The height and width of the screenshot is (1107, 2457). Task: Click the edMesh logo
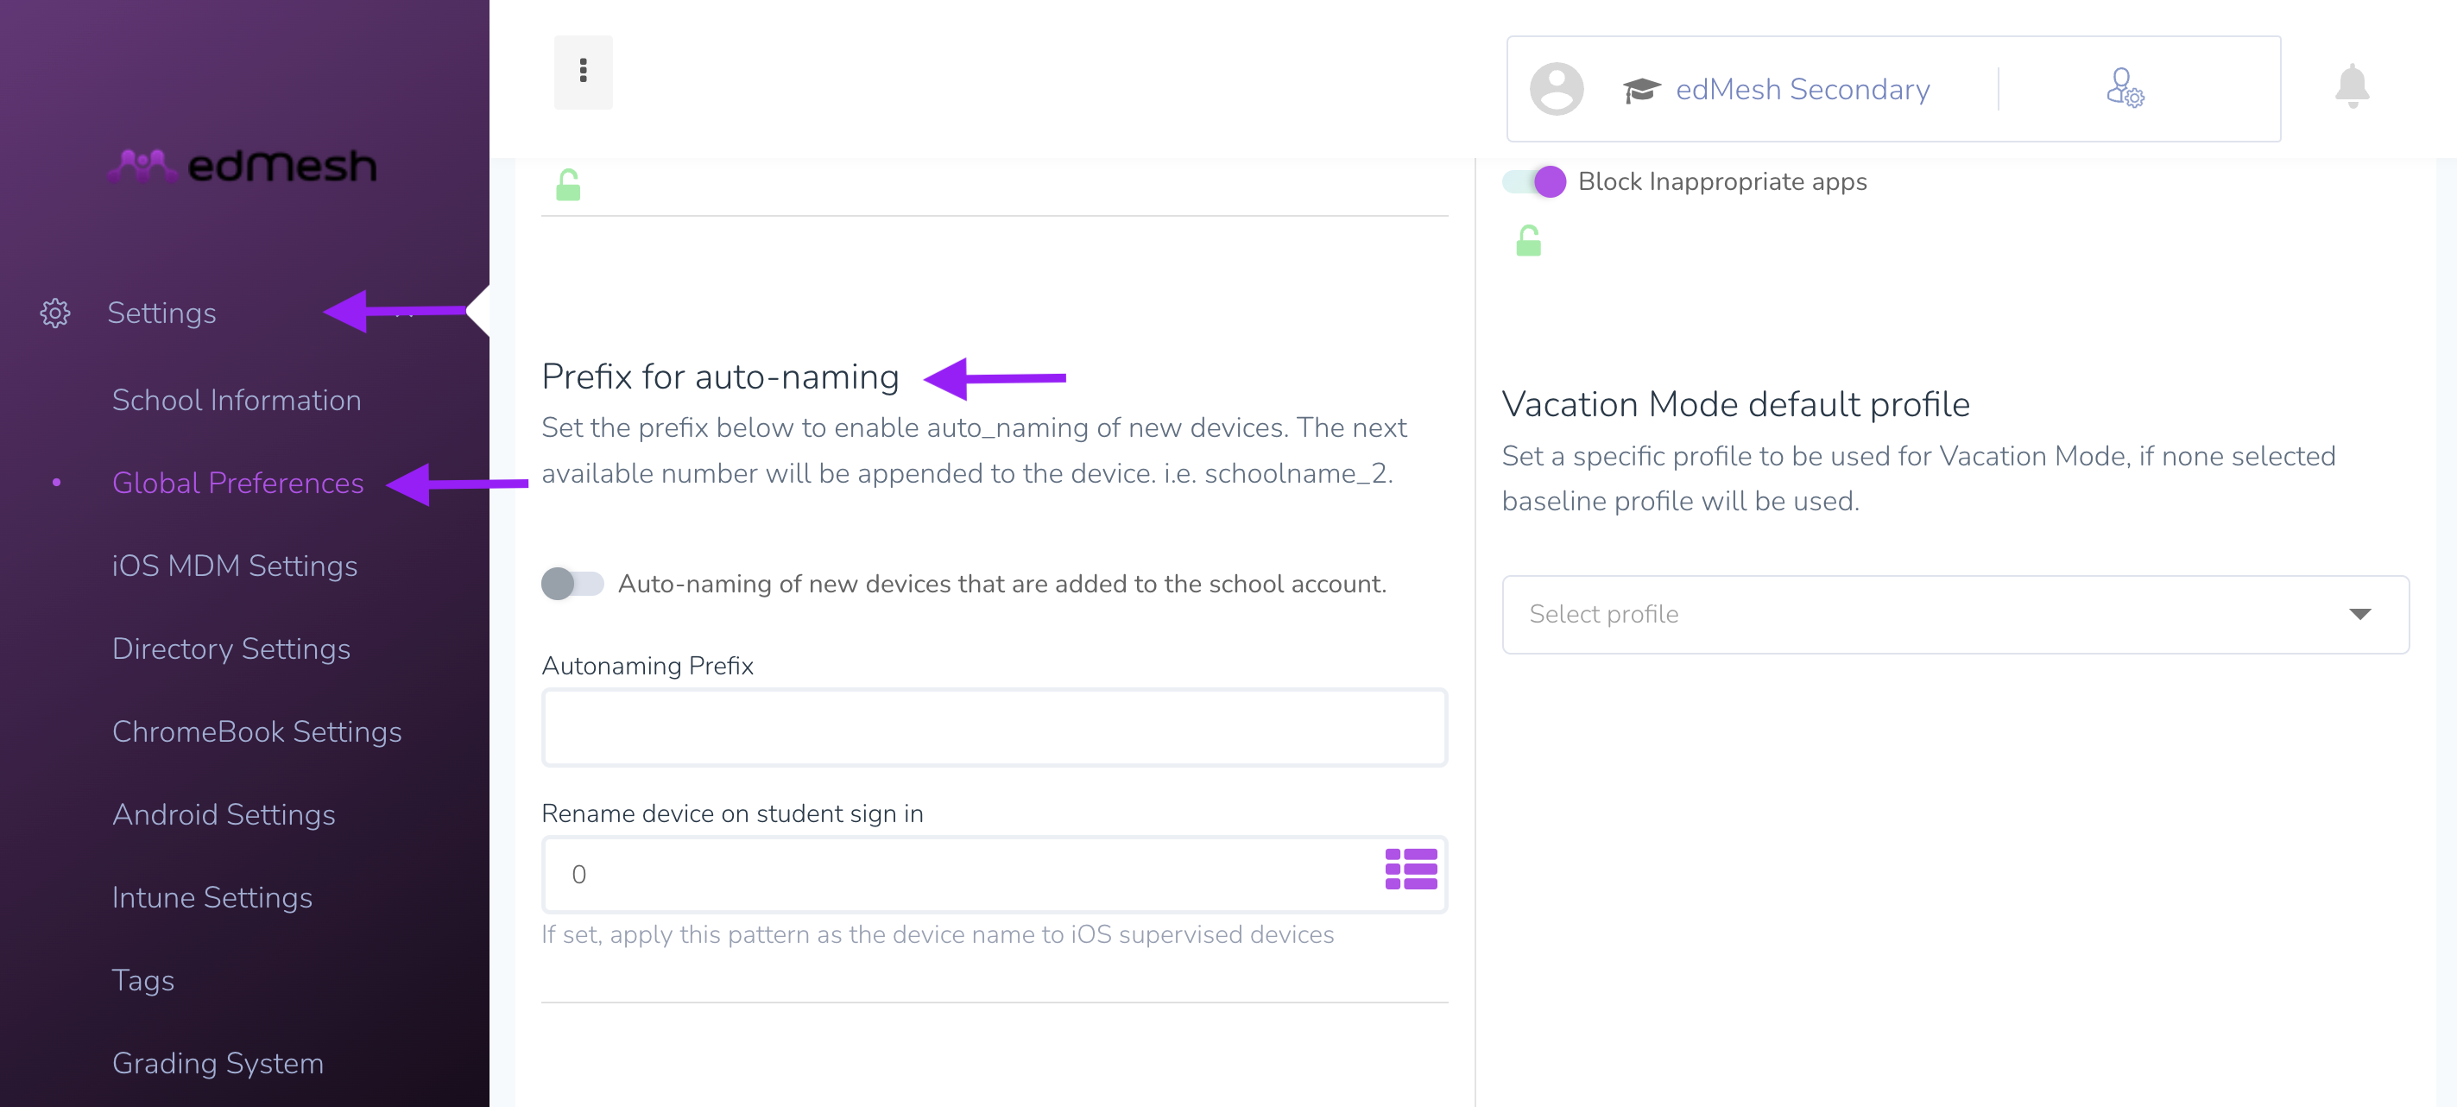point(243,165)
